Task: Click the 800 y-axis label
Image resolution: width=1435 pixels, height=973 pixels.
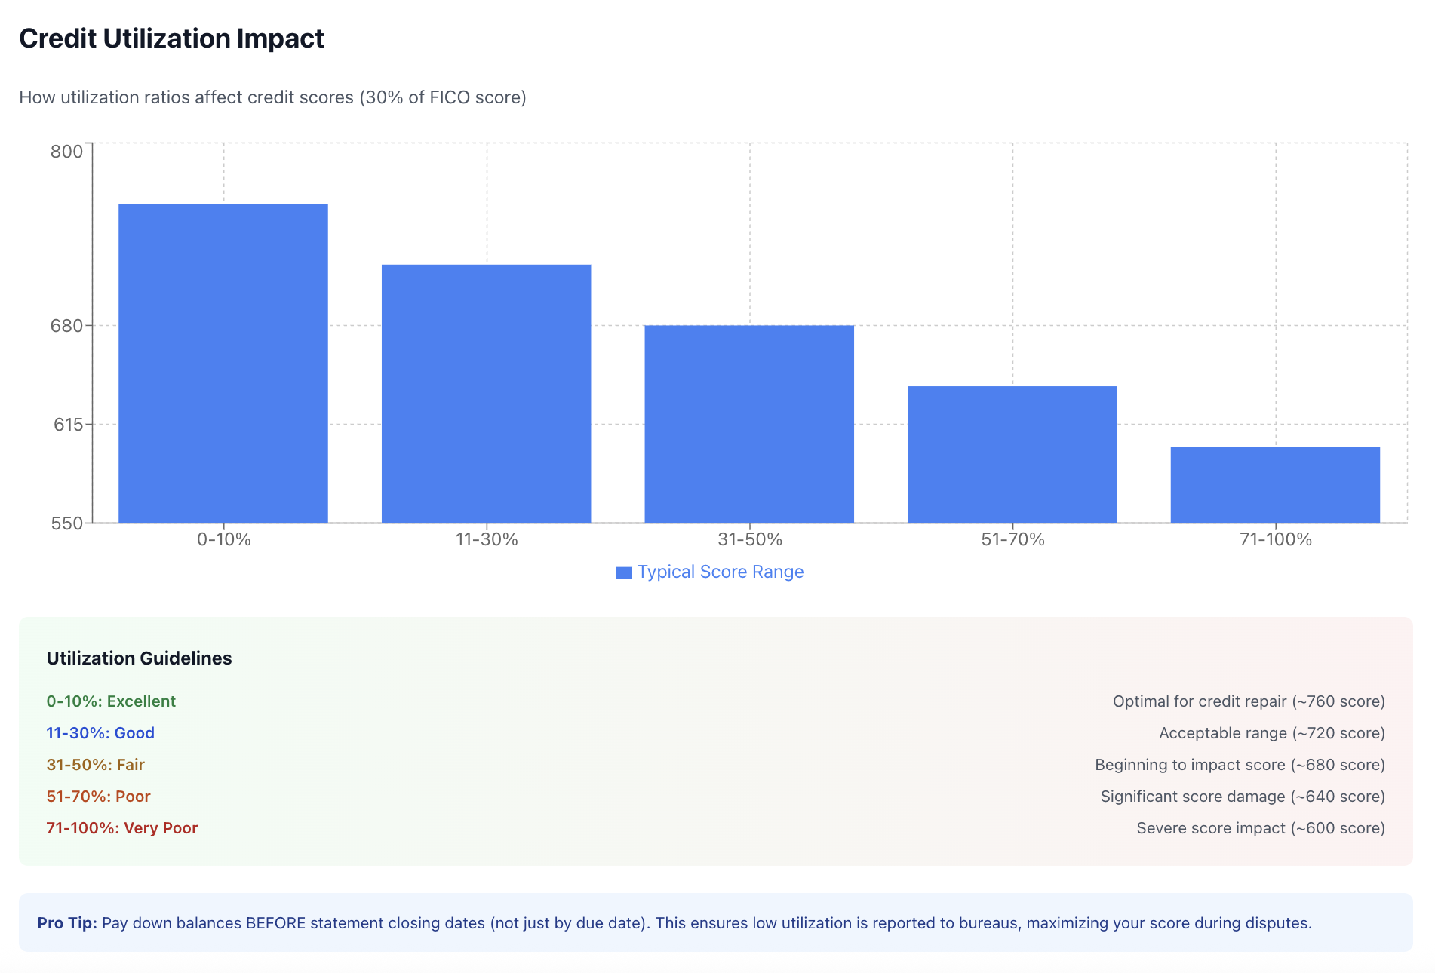Action: click(x=66, y=152)
